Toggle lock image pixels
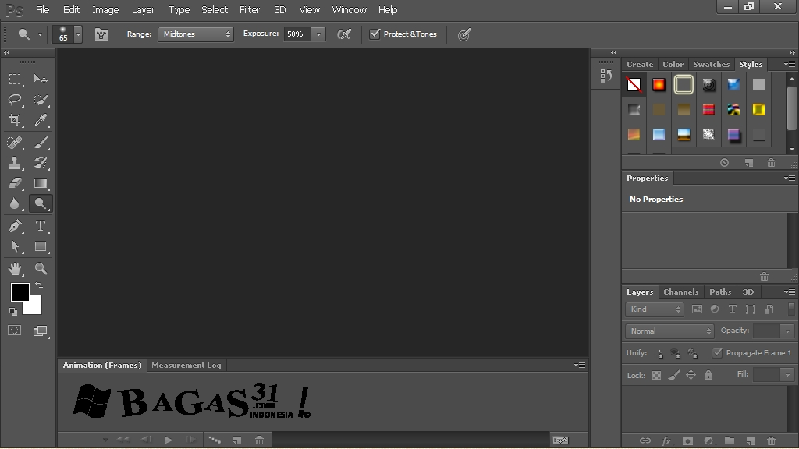Image resolution: width=799 pixels, height=449 pixels. coord(674,375)
